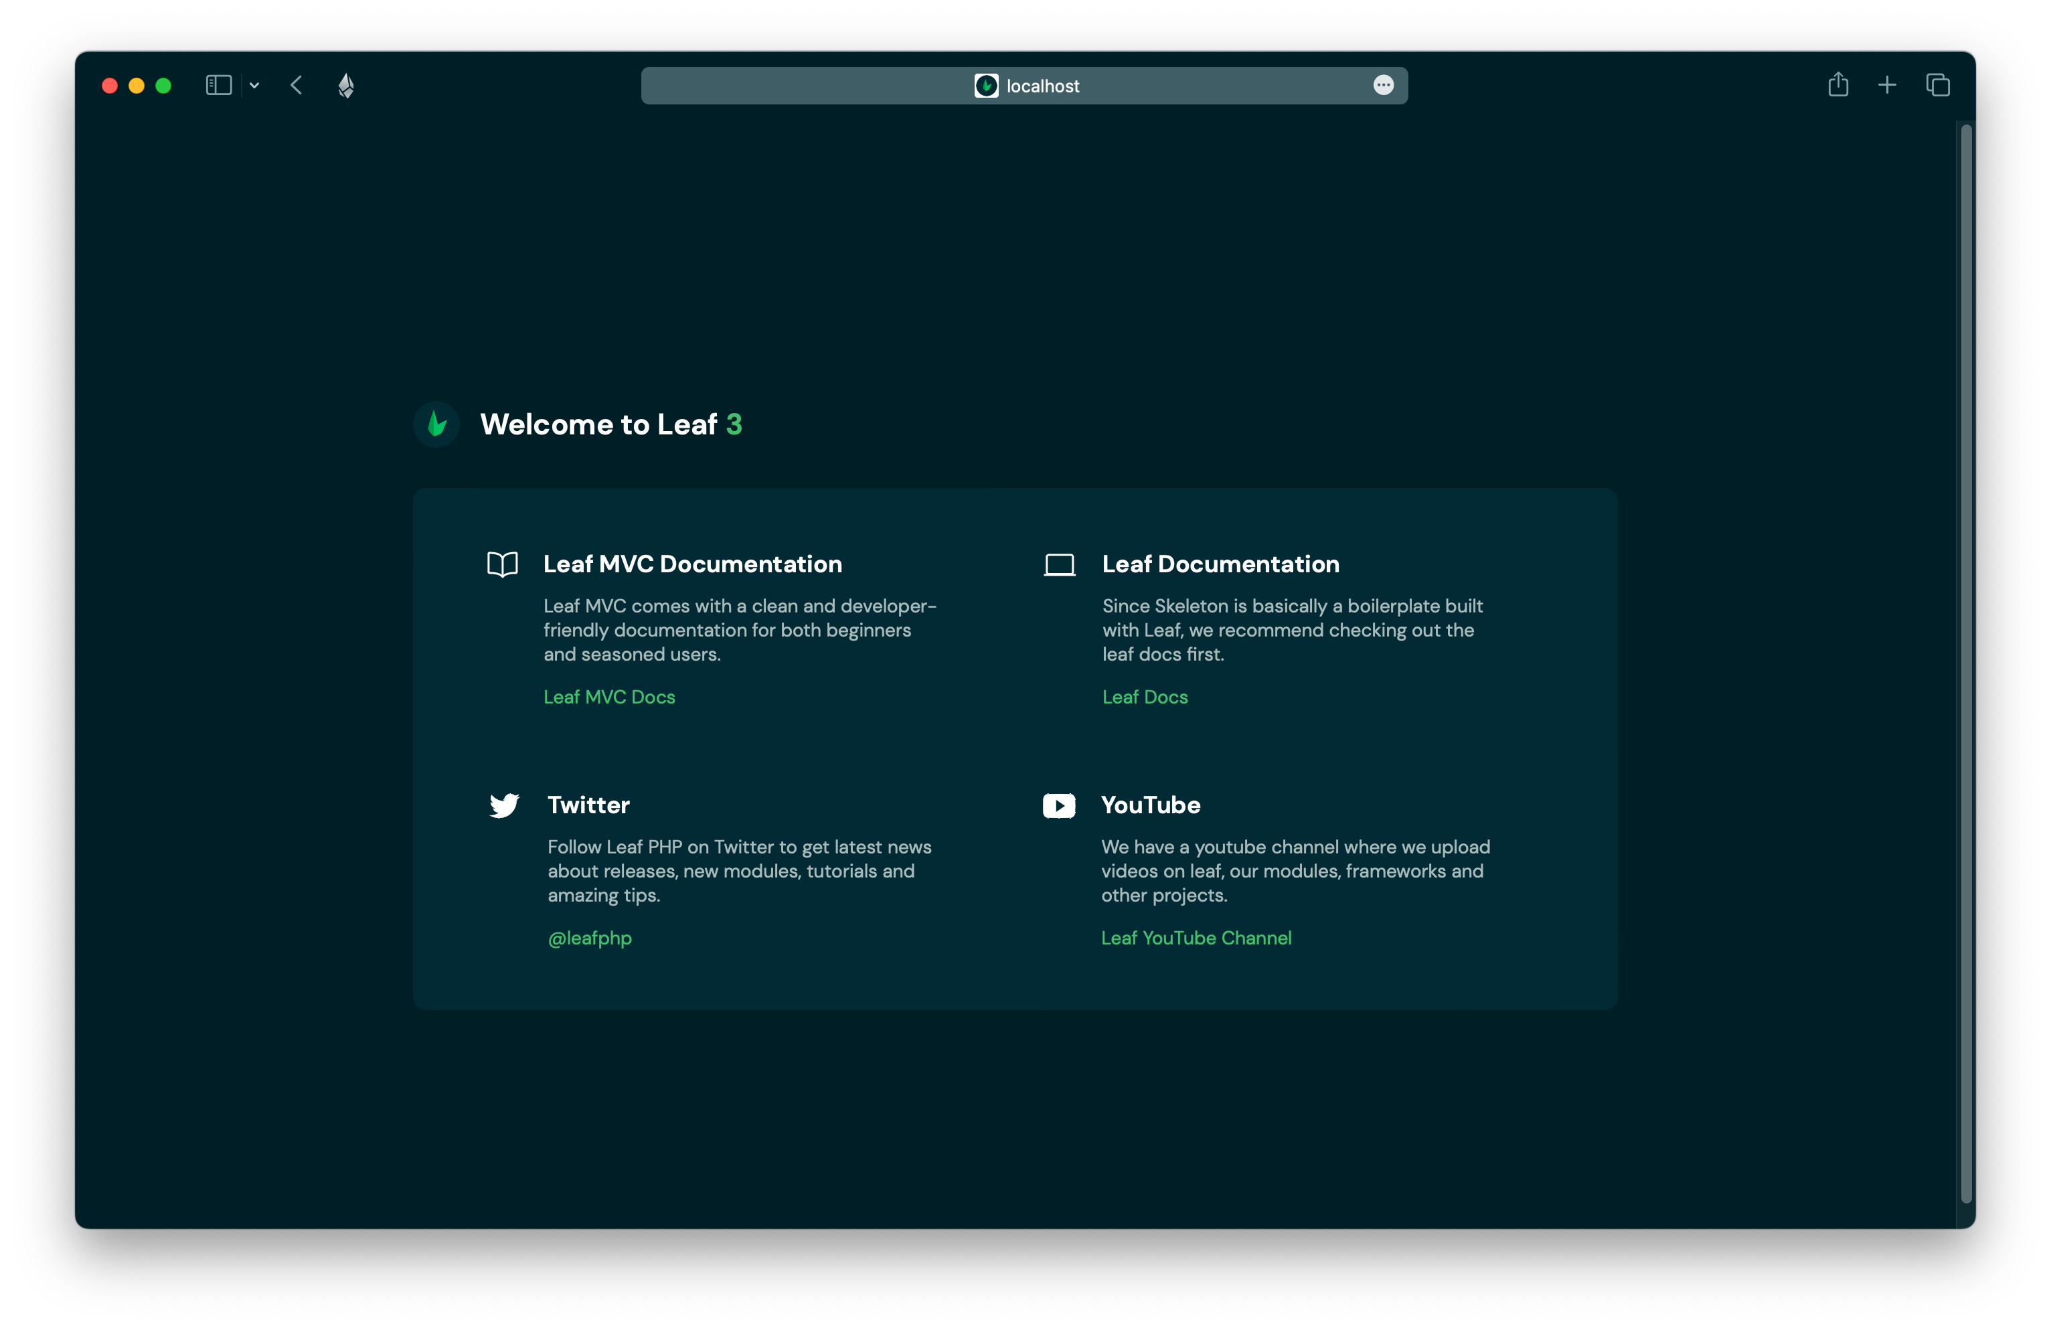Visit the @leafphp Twitter link
This screenshot has width=2051, height=1328.
pyautogui.click(x=590, y=938)
